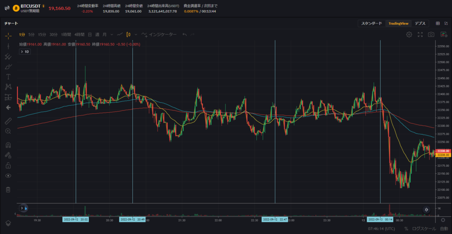Switch to line chart style
Screen dimensions: 452x234
(120, 34)
